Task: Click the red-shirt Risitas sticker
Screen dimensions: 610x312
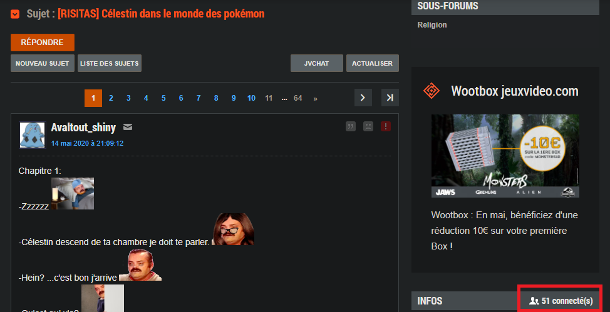Action: pos(140,264)
